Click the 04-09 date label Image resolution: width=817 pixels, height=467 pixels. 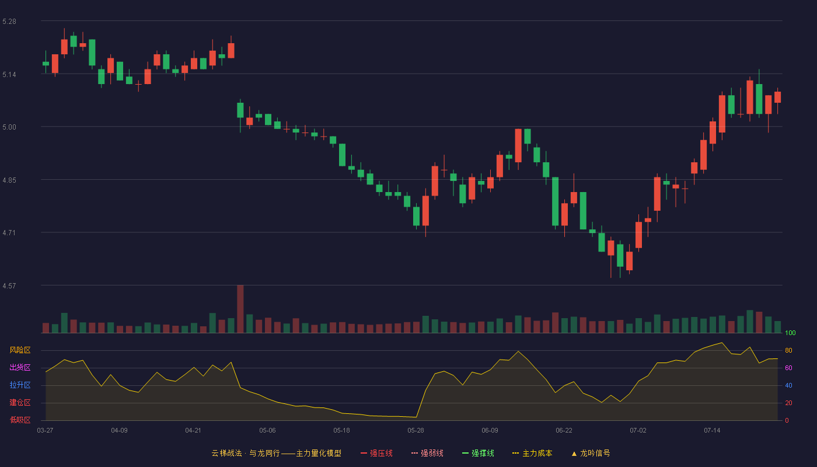(119, 430)
